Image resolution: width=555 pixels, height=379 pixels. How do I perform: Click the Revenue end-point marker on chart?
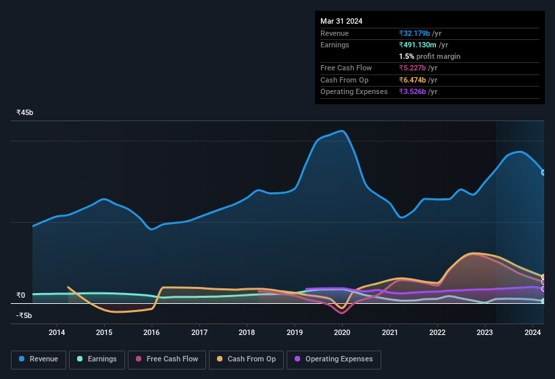point(544,173)
